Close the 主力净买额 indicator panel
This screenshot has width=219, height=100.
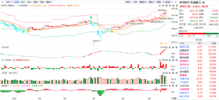(x=176, y=60)
